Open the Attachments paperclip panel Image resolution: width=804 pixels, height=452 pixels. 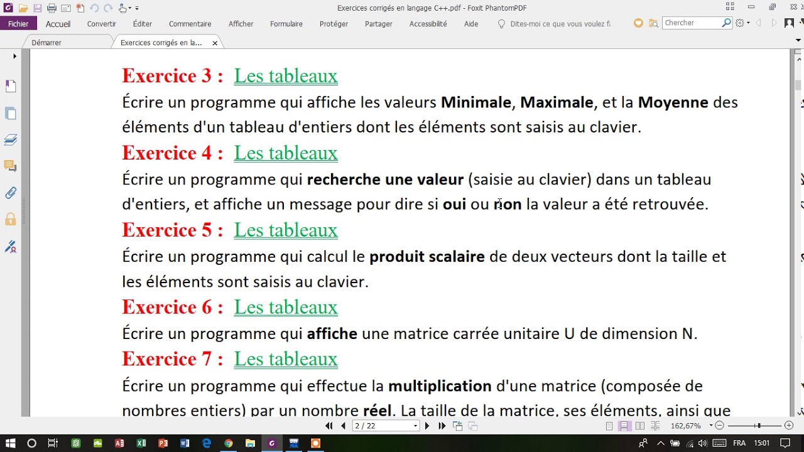[x=10, y=193]
